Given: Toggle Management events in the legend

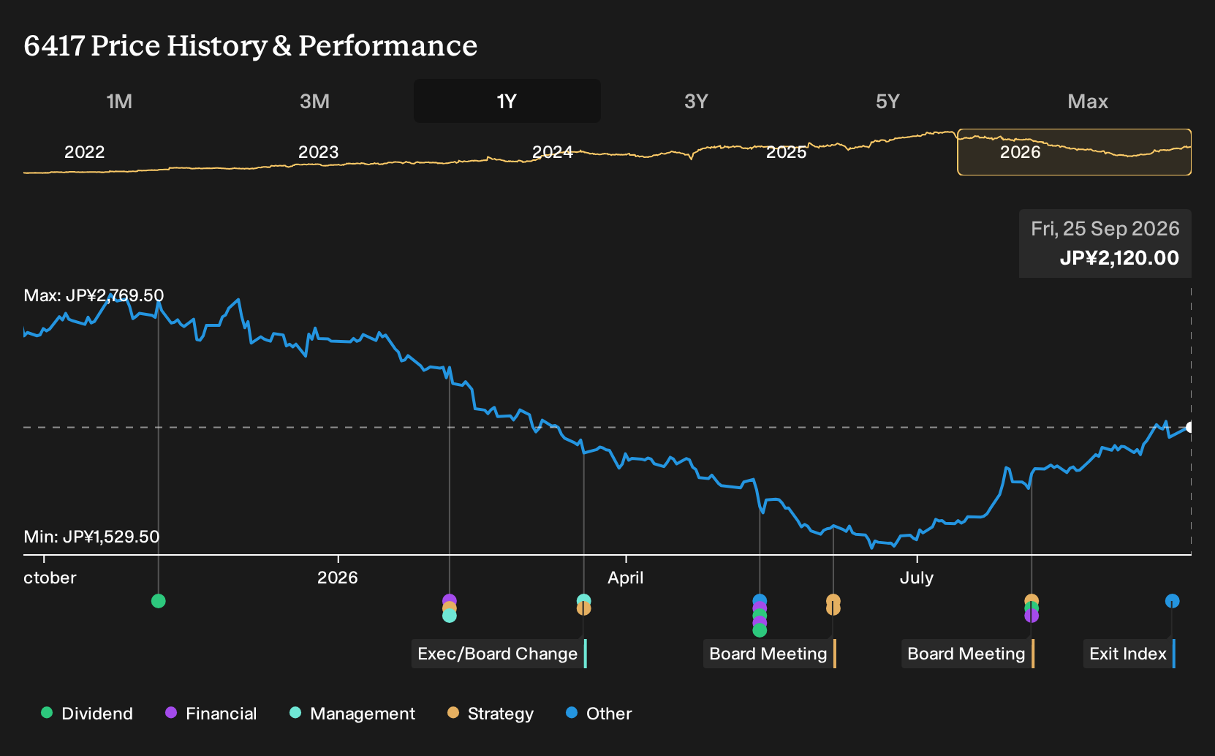Looking at the screenshot, I should pos(352,714).
